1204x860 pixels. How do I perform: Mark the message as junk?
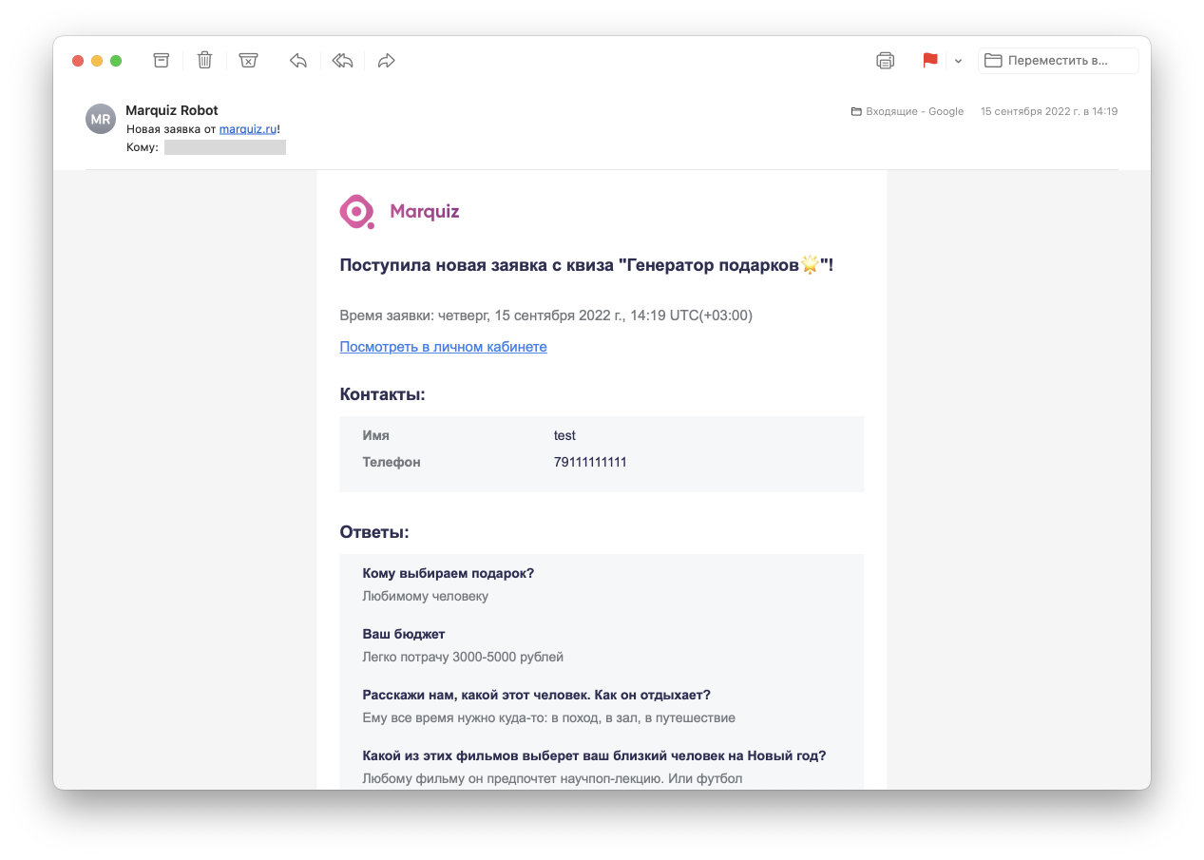(x=248, y=60)
